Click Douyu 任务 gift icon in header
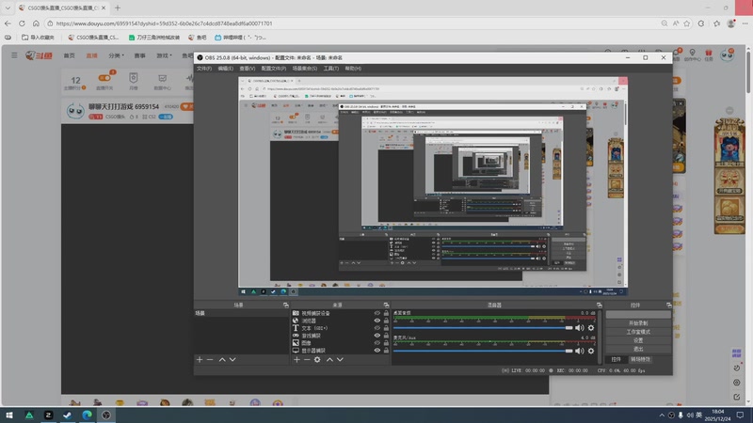 [709, 55]
